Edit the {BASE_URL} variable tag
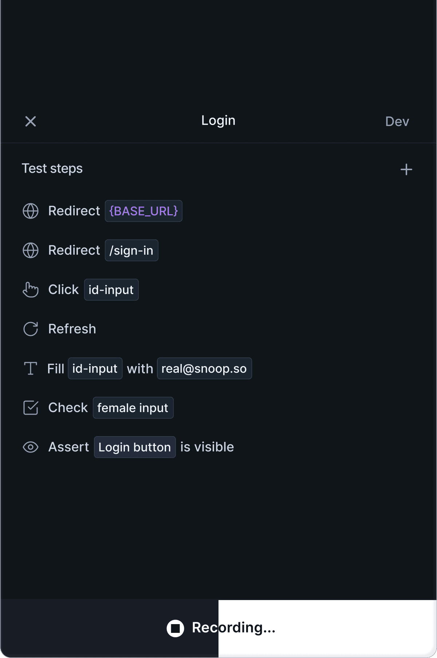437x658 pixels. (143, 211)
